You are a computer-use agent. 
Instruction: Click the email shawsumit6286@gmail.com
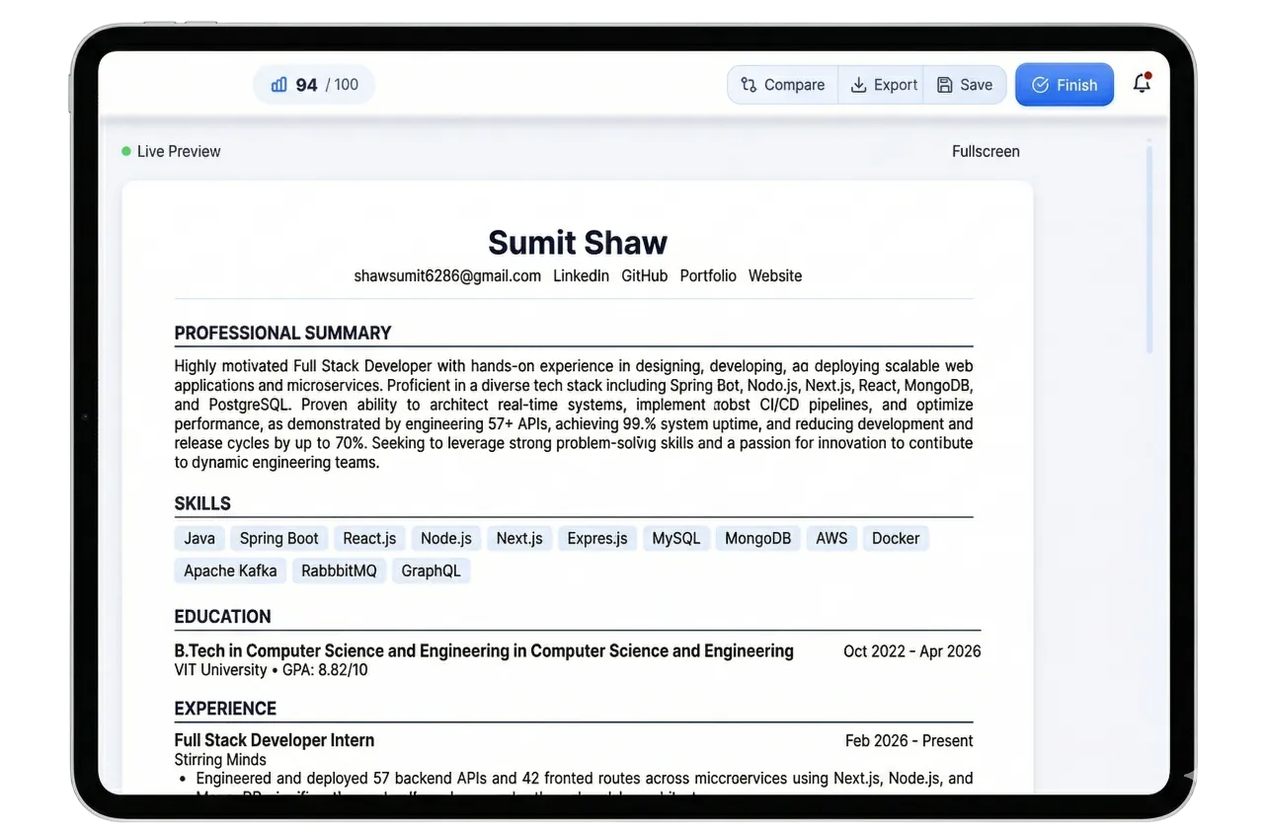click(x=447, y=276)
